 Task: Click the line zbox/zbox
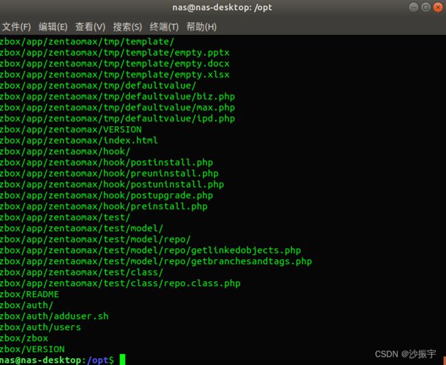pos(24,338)
